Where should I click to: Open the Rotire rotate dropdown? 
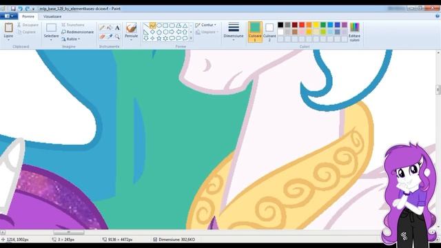[71, 39]
